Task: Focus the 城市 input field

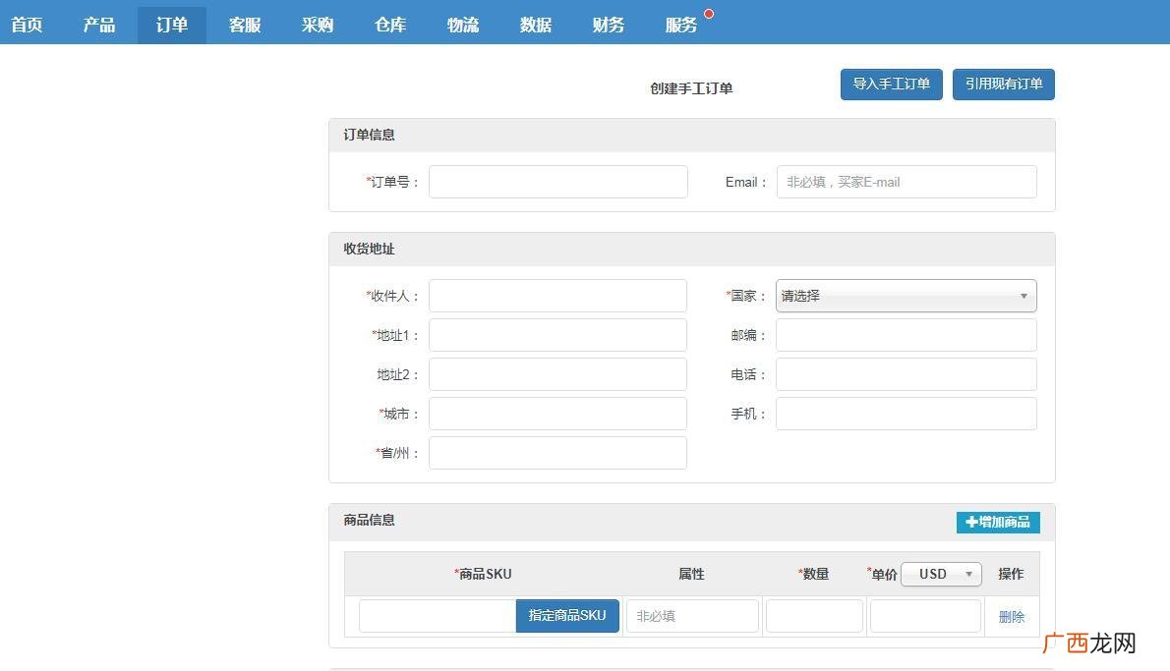Action: (558, 414)
